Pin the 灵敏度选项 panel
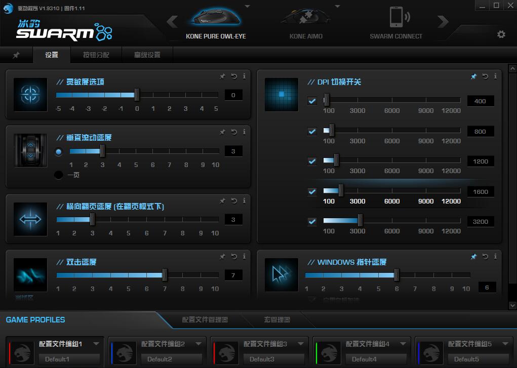The image size is (517, 368). tap(222, 76)
